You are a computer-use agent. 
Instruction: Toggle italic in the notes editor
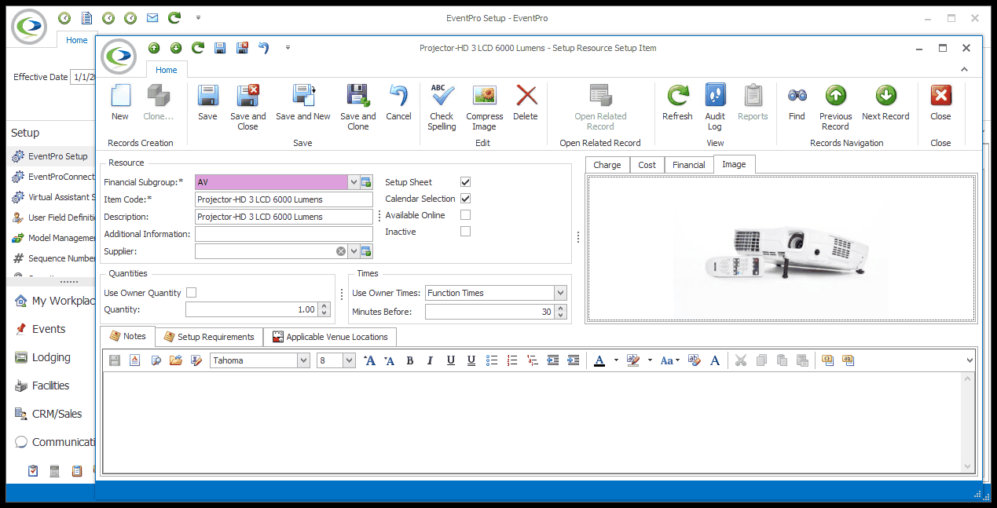(430, 360)
